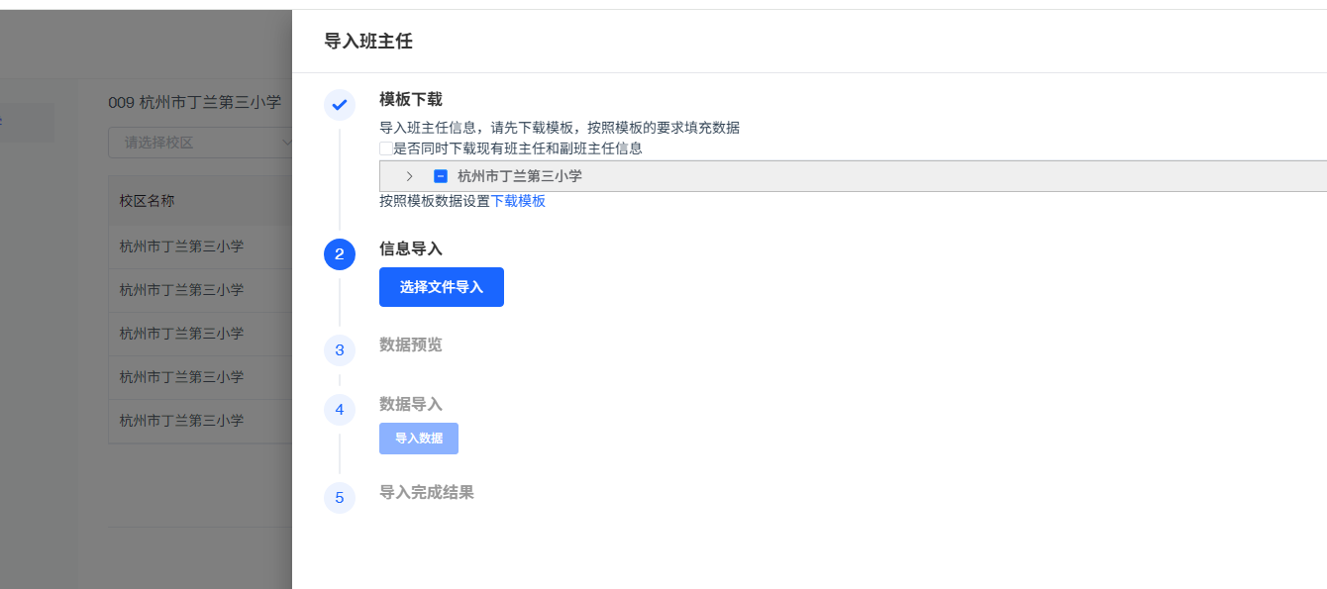Expand the 杭州市丁兰第三小学 tree node arrow
Image resolution: width=1327 pixels, height=589 pixels.
[x=409, y=176]
